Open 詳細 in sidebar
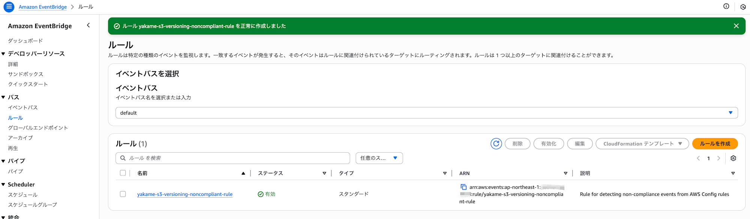750x219 pixels. pyautogui.click(x=13, y=64)
